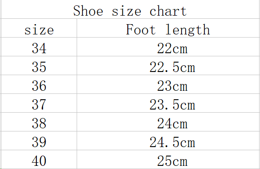This screenshot has height=169, width=260.
Task: Click the 'Foot length' header cell
Action: pyautogui.click(x=168, y=28)
